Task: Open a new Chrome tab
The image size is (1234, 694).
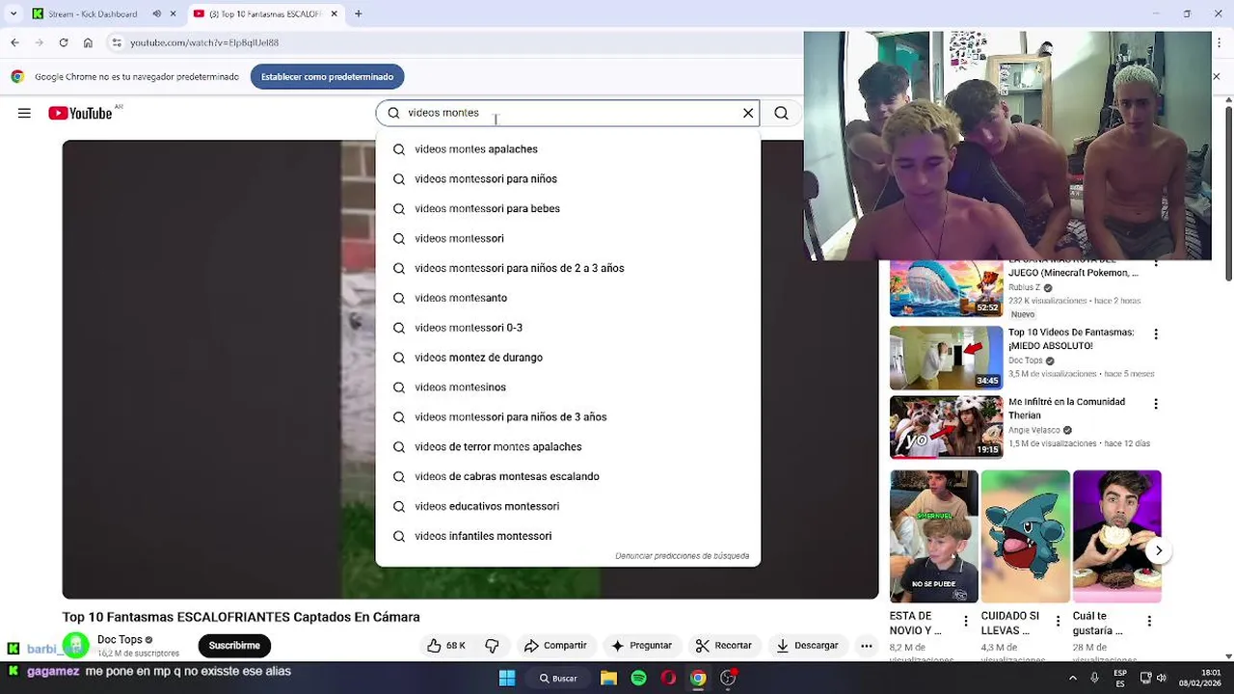Action: pos(358,13)
